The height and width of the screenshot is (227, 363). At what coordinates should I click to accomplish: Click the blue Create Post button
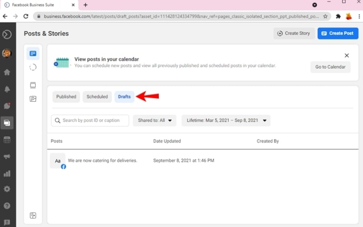(338, 33)
